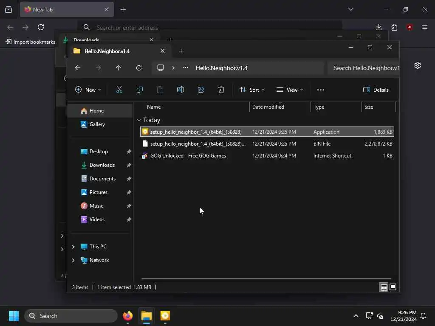This screenshot has width=435, height=326.
Task: Click the Share icon in Explorer toolbar
Action: click(201, 90)
